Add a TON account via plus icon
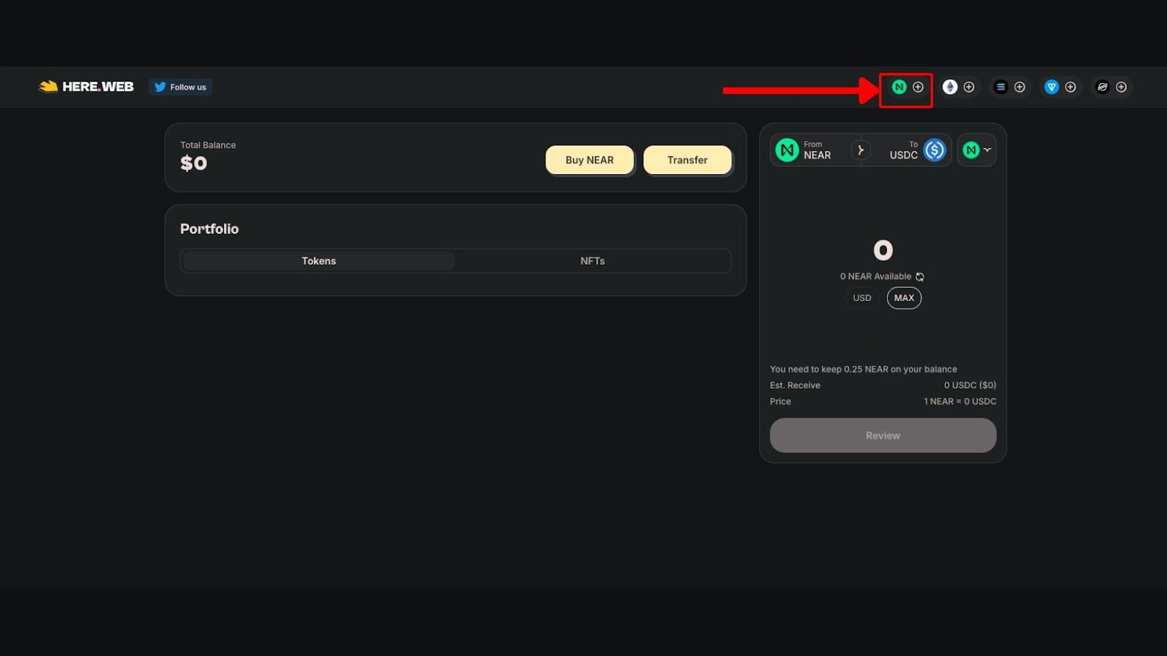The height and width of the screenshot is (656, 1167). (x=1070, y=87)
